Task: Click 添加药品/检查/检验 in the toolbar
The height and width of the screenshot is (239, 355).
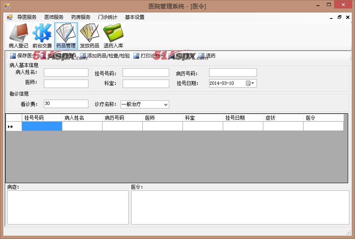Action: click(105, 55)
